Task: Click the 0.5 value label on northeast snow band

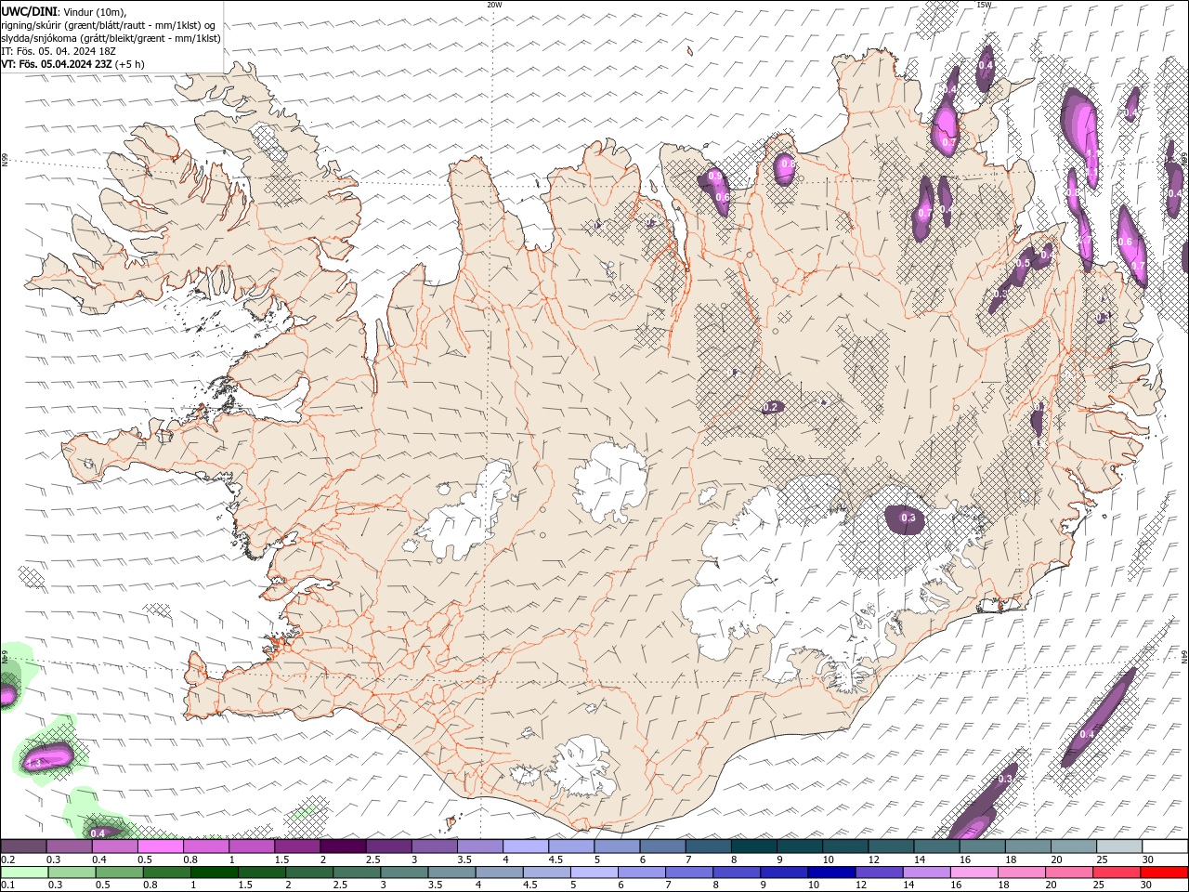Action: pyautogui.click(x=1023, y=263)
